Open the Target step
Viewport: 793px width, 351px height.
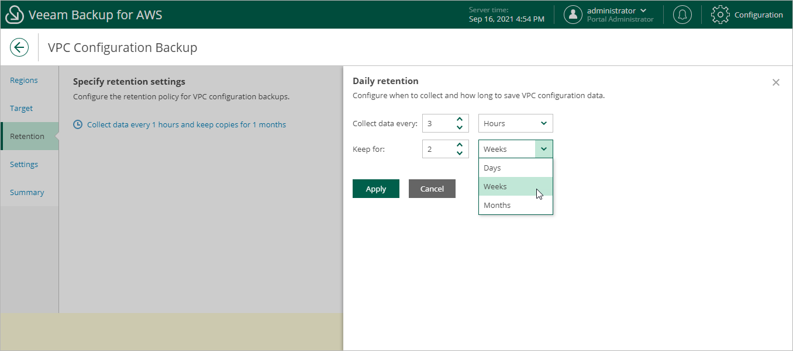20,108
